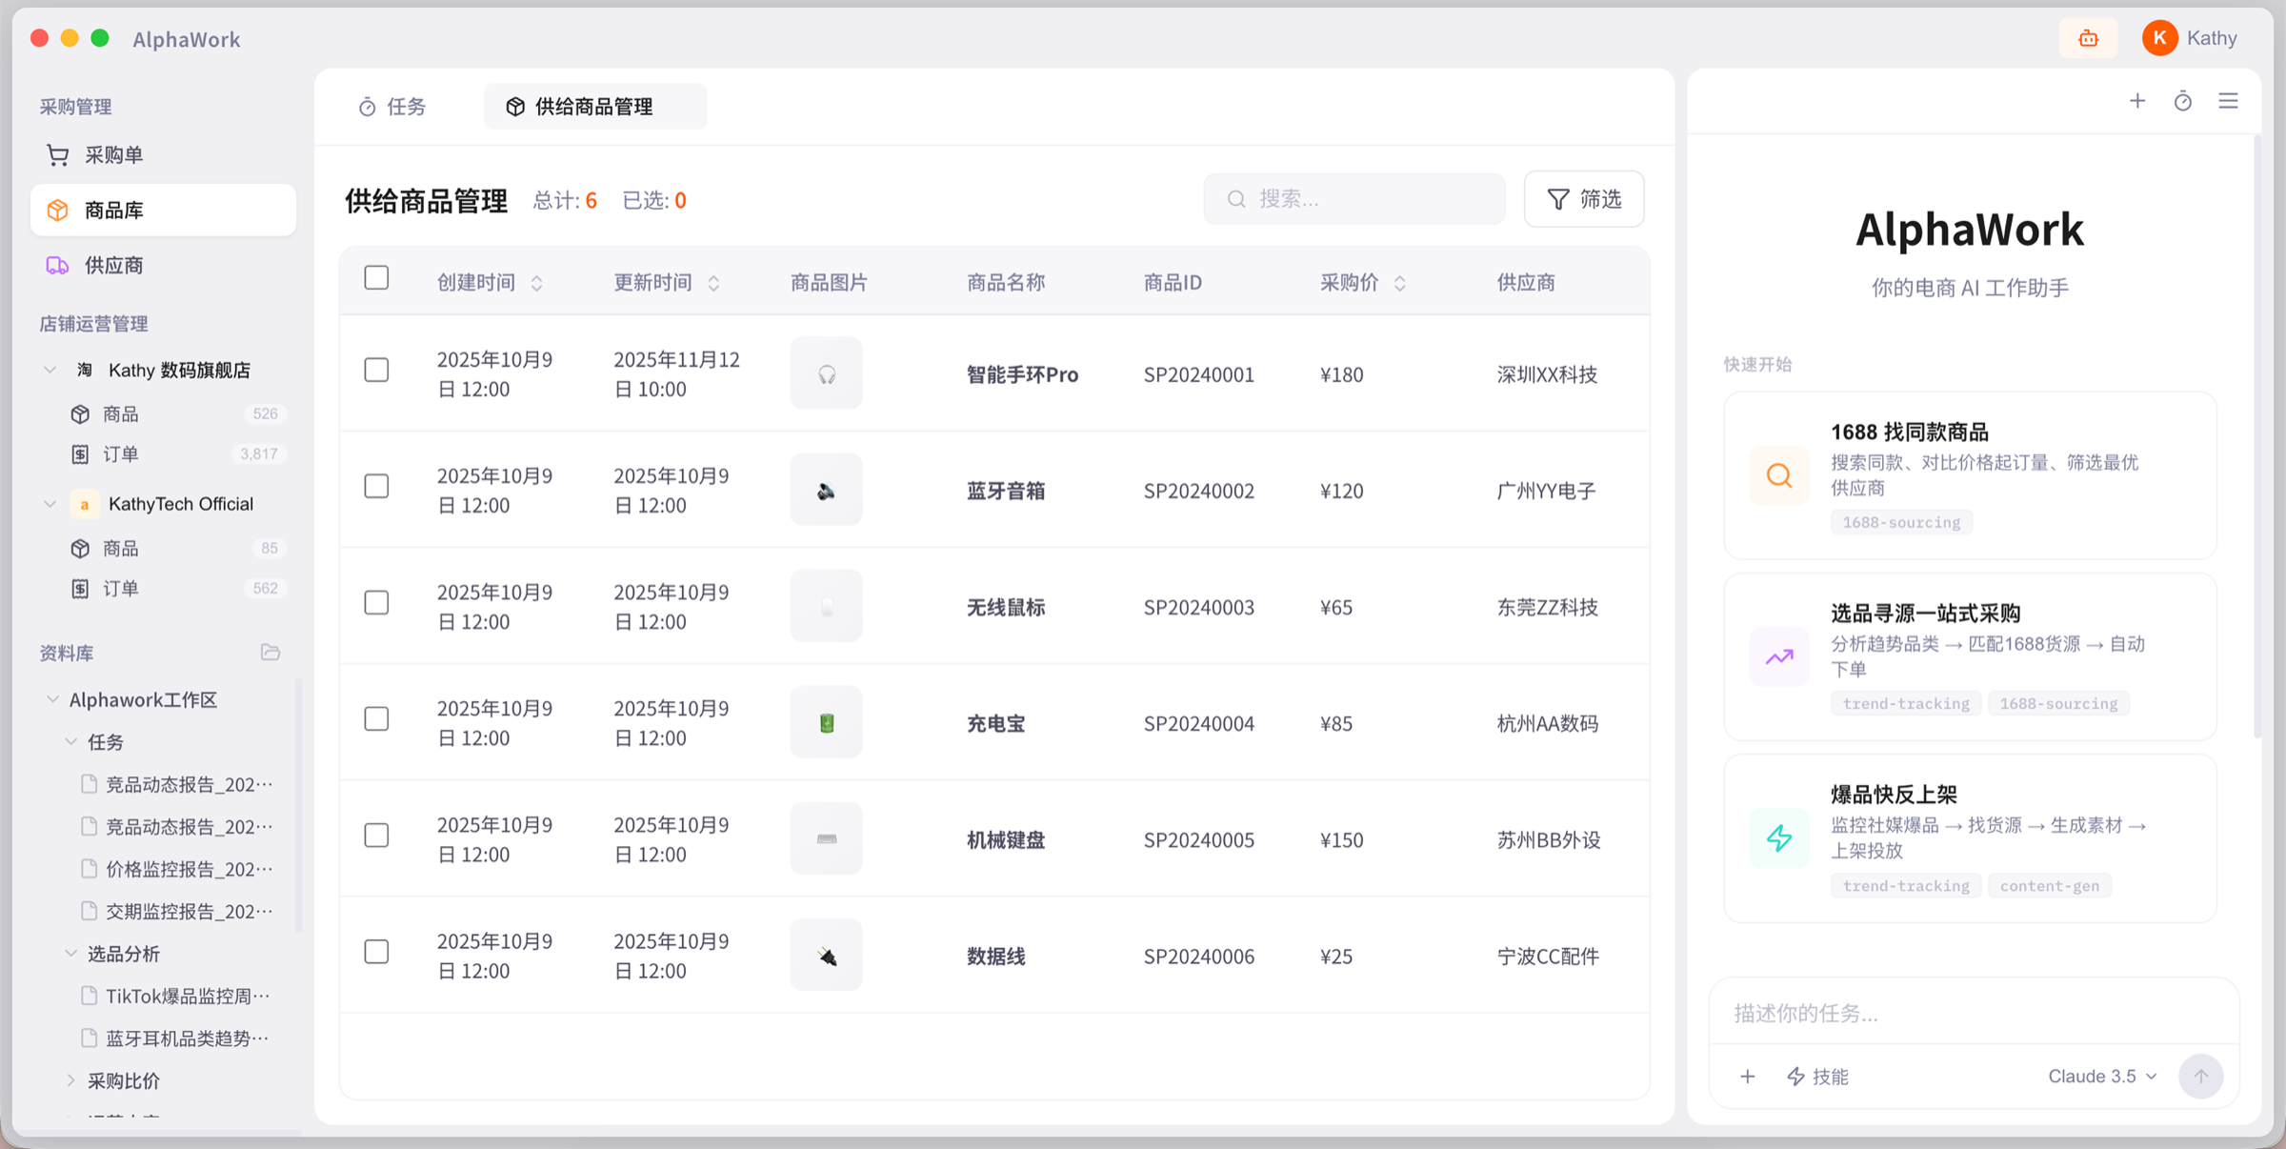Image resolution: width=2286 pixels, height=1149 pixels.
Task: Open the 智能手环Pro product image
Action: 826,373
